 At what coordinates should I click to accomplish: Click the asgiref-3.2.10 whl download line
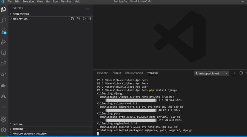click(x=139, y=127)
